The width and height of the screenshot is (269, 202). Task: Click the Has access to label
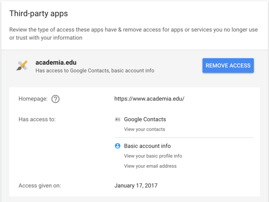click(x=37, y=119)
